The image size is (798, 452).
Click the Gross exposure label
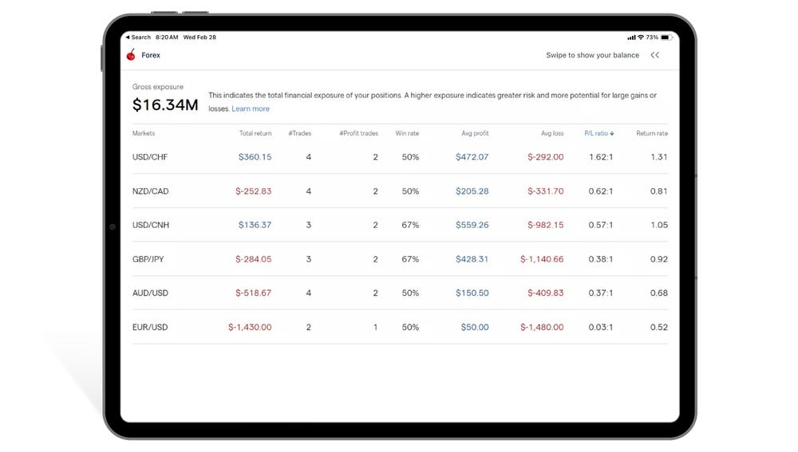[158, 87]
